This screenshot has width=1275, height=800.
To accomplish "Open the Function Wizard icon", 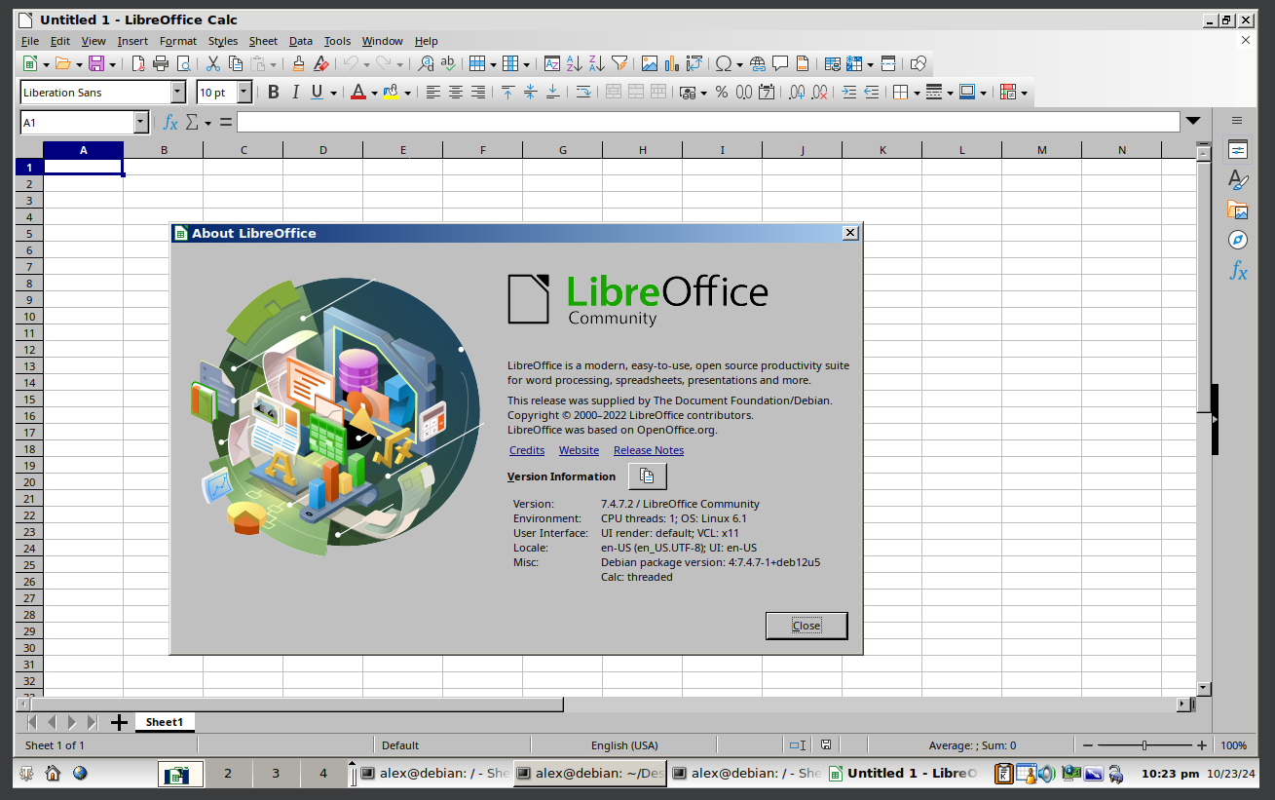I will 169,122.
